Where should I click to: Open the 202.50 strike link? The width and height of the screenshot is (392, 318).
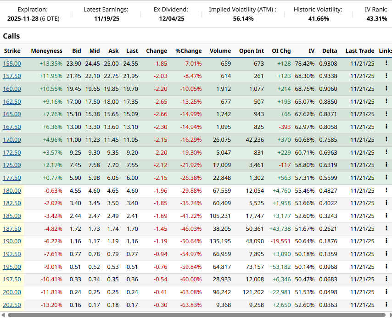click(x=12, y=305)
